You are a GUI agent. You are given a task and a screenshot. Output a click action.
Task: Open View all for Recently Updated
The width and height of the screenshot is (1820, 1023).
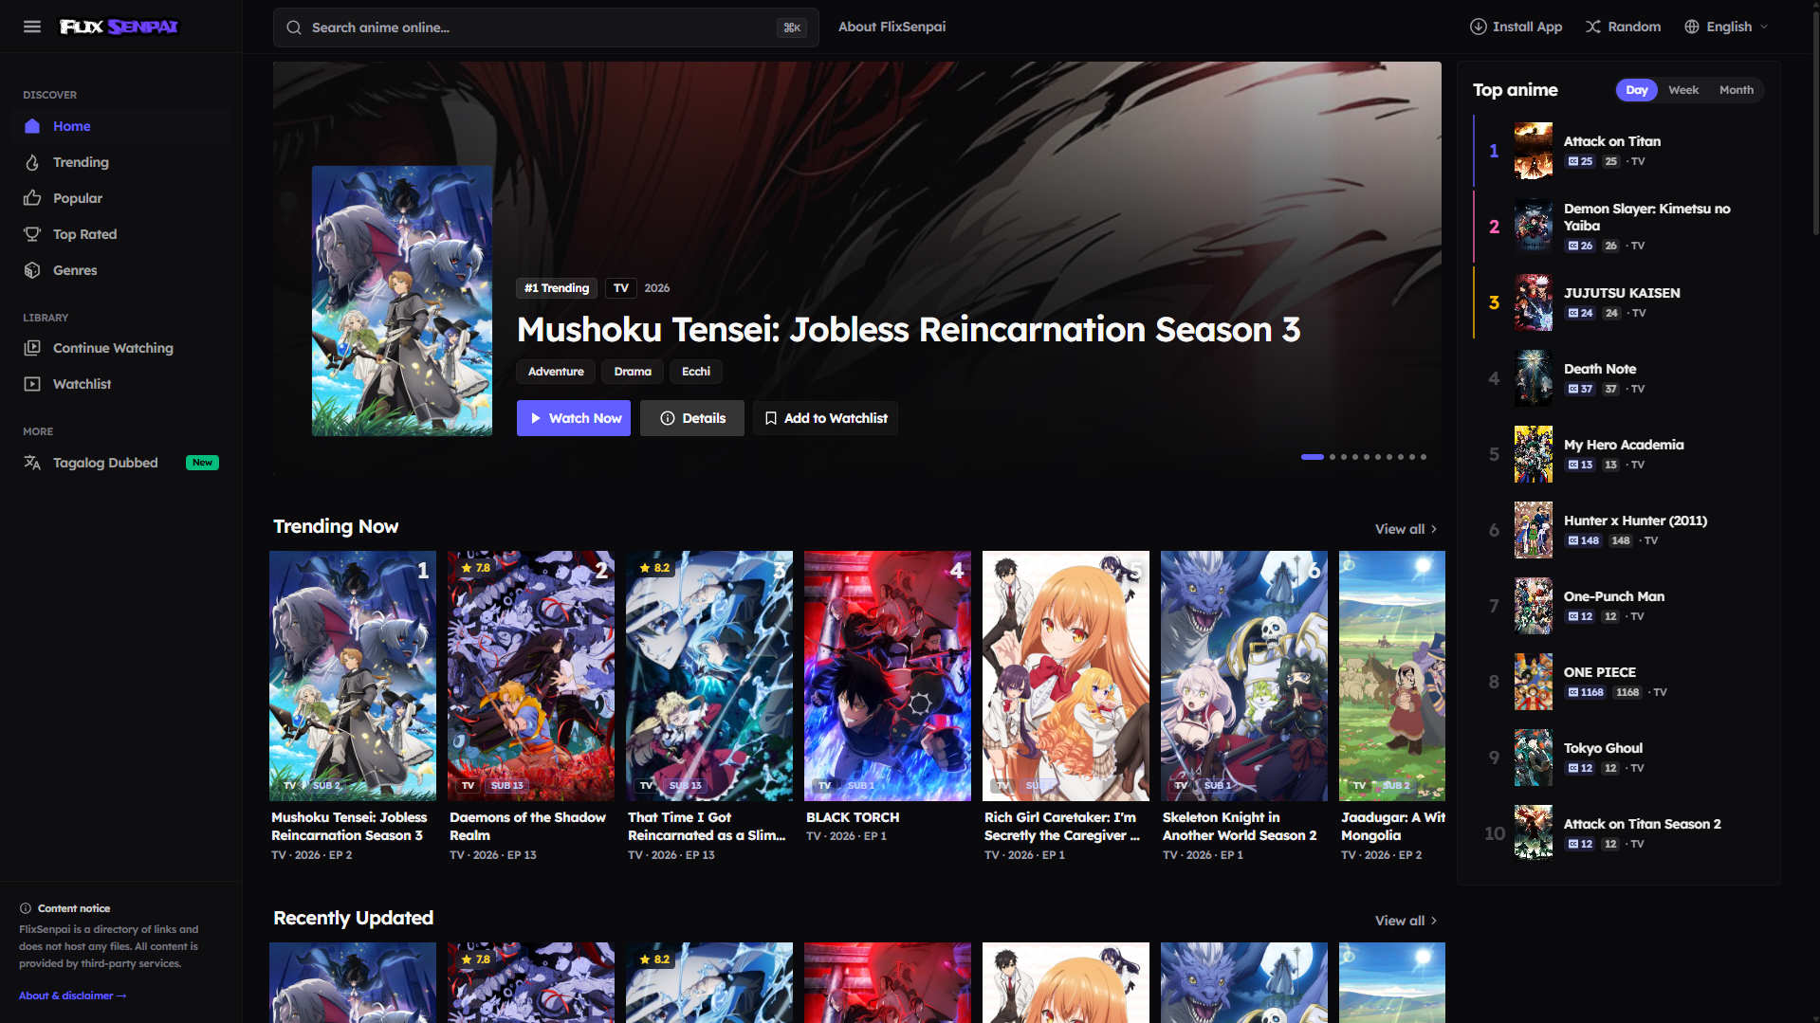(1406, 921)
